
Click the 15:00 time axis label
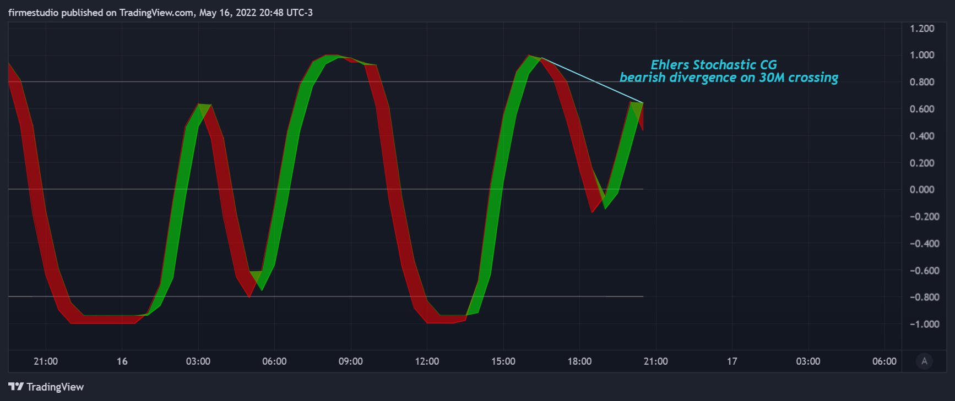pos(503,361)
